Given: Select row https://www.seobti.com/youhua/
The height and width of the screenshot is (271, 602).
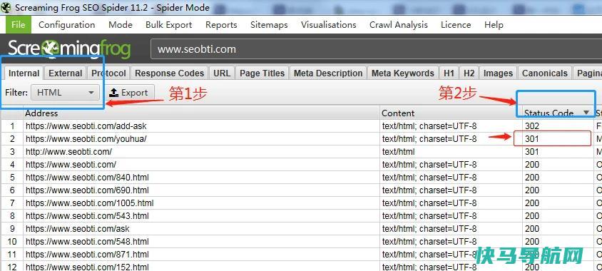Looking at the screenshot, I should [x=301, y=139].
